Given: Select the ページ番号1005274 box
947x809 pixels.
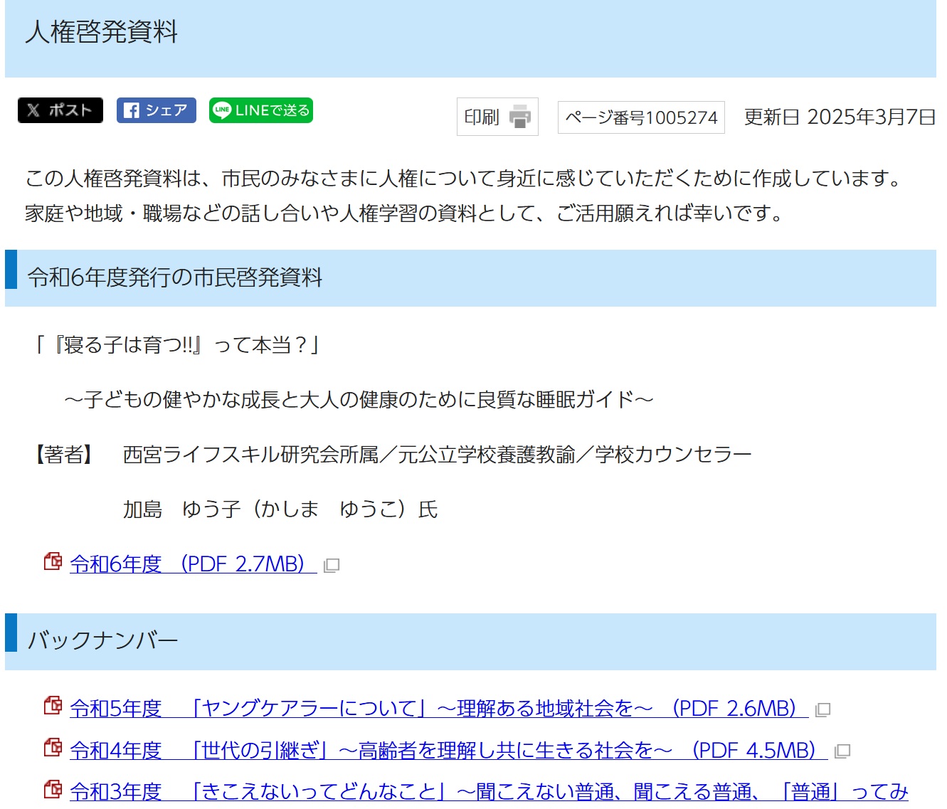Looking at the screenshot, I should pos(640,117).
